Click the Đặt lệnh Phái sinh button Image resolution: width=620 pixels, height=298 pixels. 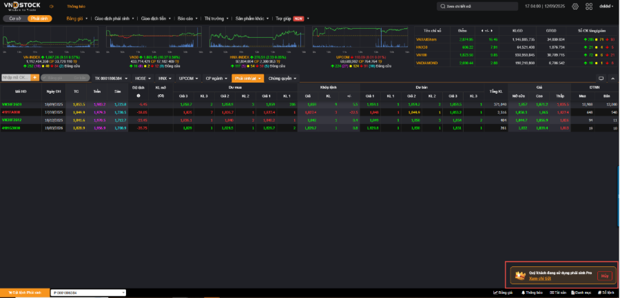click(24, 293)
